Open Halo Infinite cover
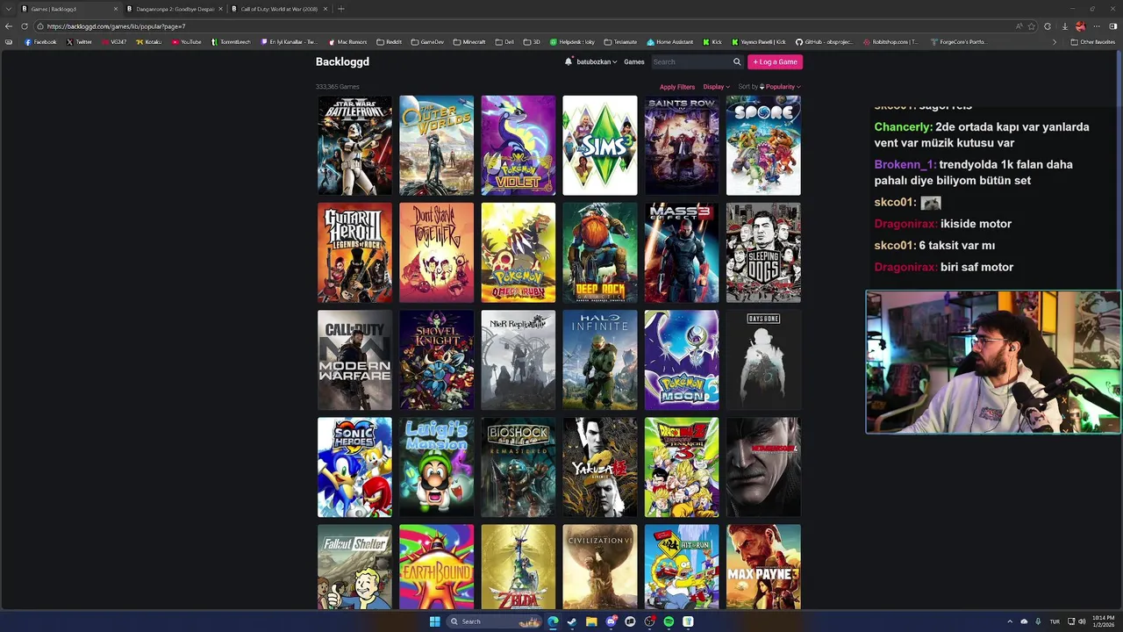The height and width of the screenshot is (632, 1123). coord(600,360)
